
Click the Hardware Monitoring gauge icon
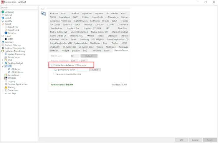[3, 51]
